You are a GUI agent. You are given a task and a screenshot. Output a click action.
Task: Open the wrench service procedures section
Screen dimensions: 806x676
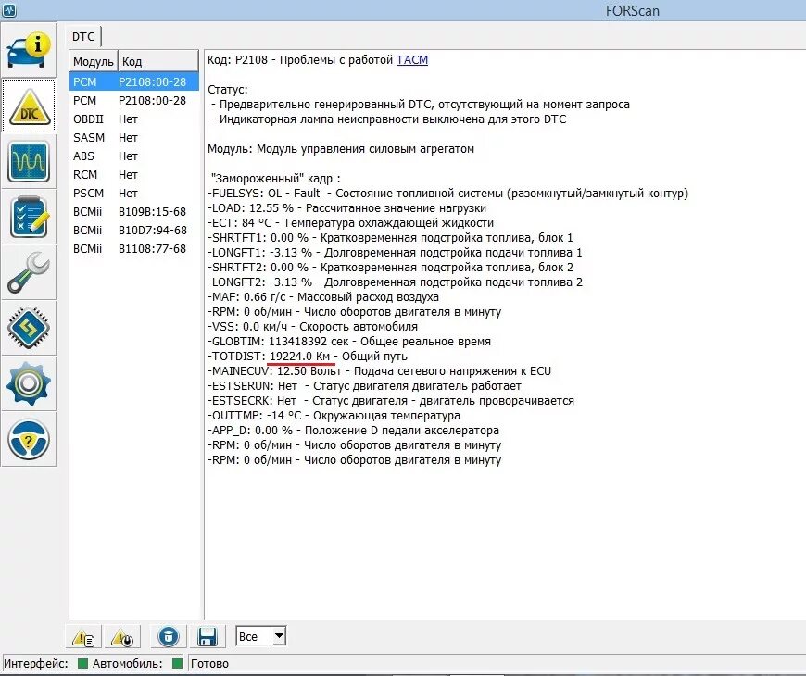point(29,272)
